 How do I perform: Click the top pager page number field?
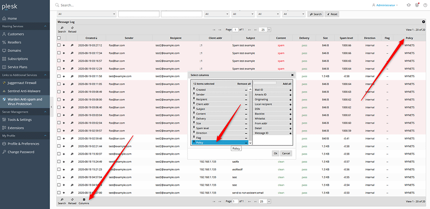pyautogui.click(x=235, y=30)
